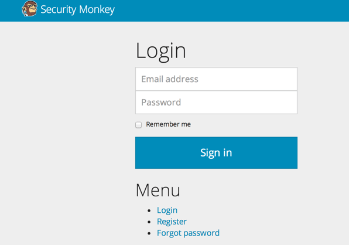This screenshot has height=245, width=349.
Task: Select the Menu heading text
Action: pos(158,190)
